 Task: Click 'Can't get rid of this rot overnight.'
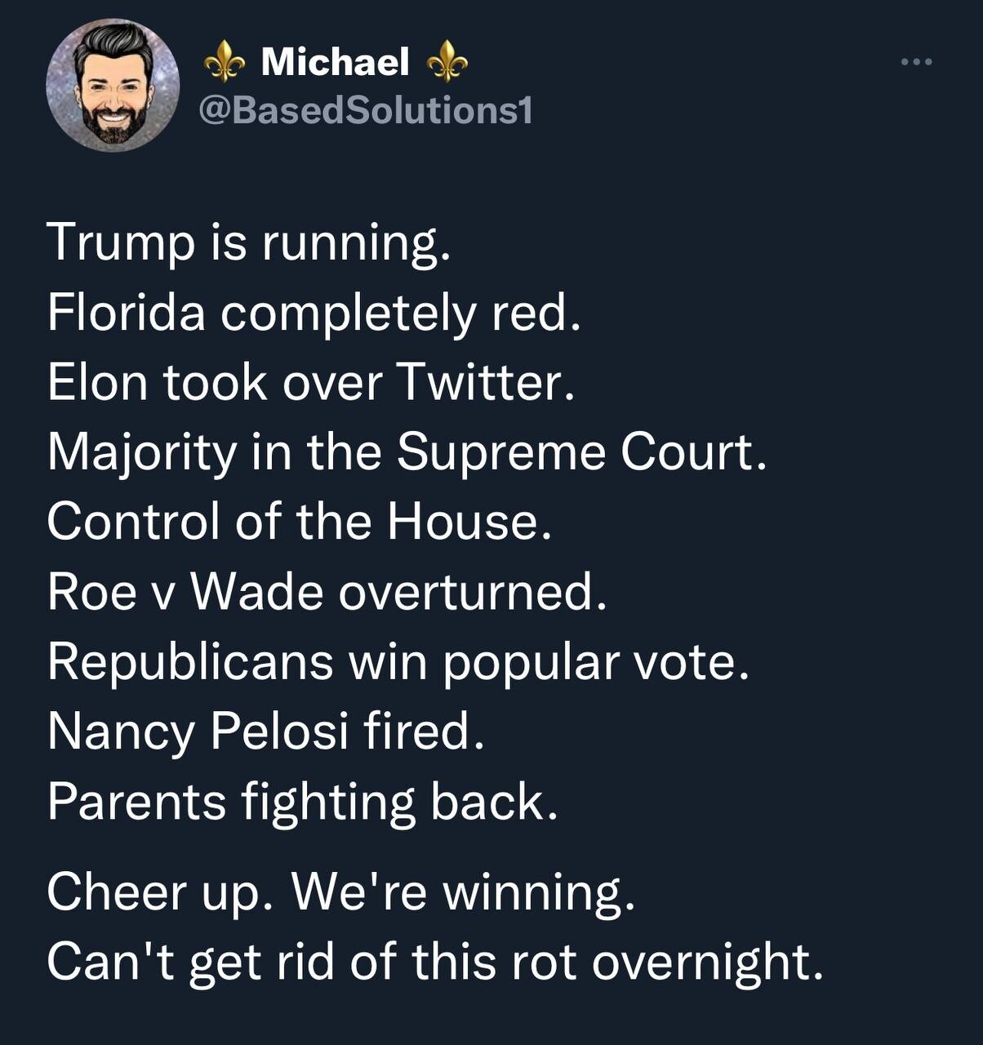click(x=435, y=963)
